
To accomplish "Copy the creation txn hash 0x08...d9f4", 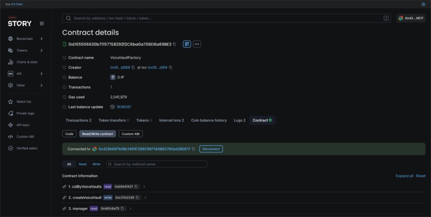I will point(171,67).
